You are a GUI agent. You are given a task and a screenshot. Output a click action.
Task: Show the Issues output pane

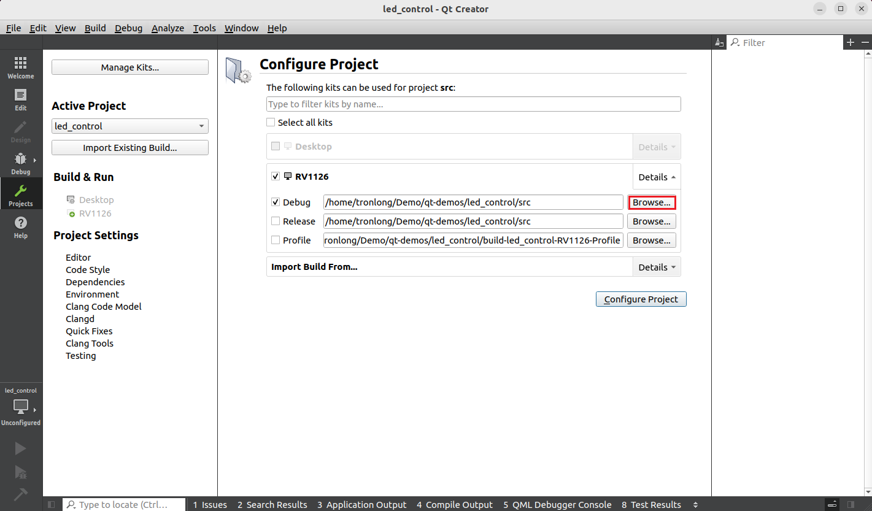coord(210,505)
